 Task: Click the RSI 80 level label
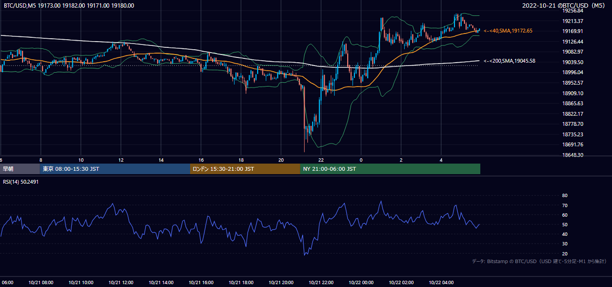[x=565, y=196]
